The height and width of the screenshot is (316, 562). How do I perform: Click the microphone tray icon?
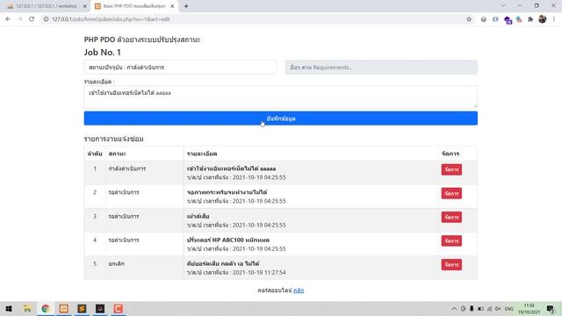(x=472, y=309)
